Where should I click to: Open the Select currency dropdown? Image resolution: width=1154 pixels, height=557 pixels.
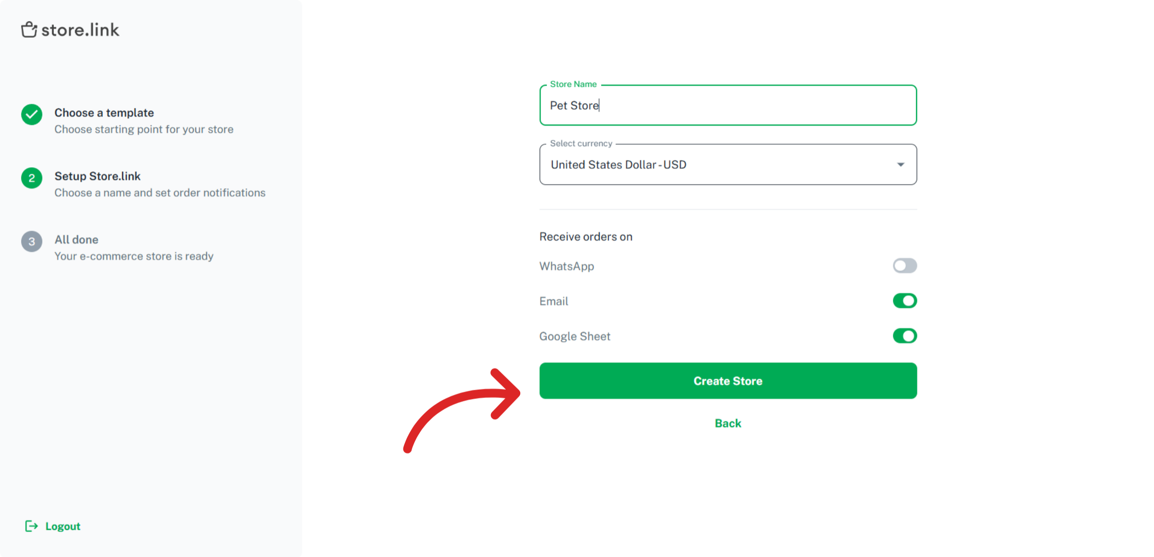[x=721, y=165]
